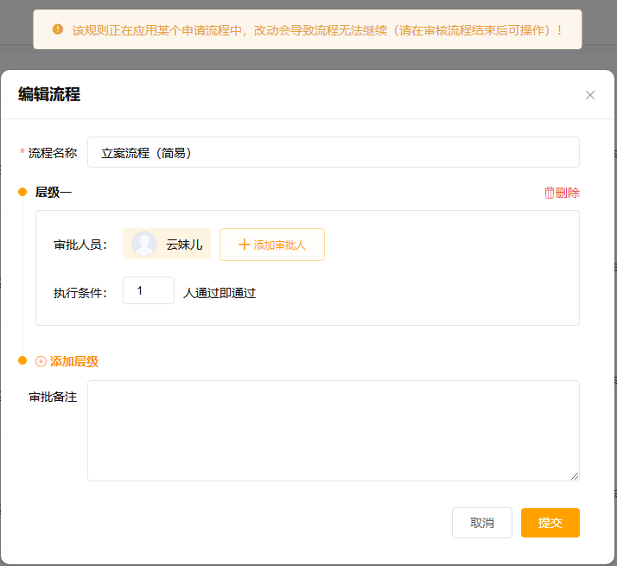Click the avatar of approver 云妹儿
617x566 pixels.
click(x=144, y=245)
